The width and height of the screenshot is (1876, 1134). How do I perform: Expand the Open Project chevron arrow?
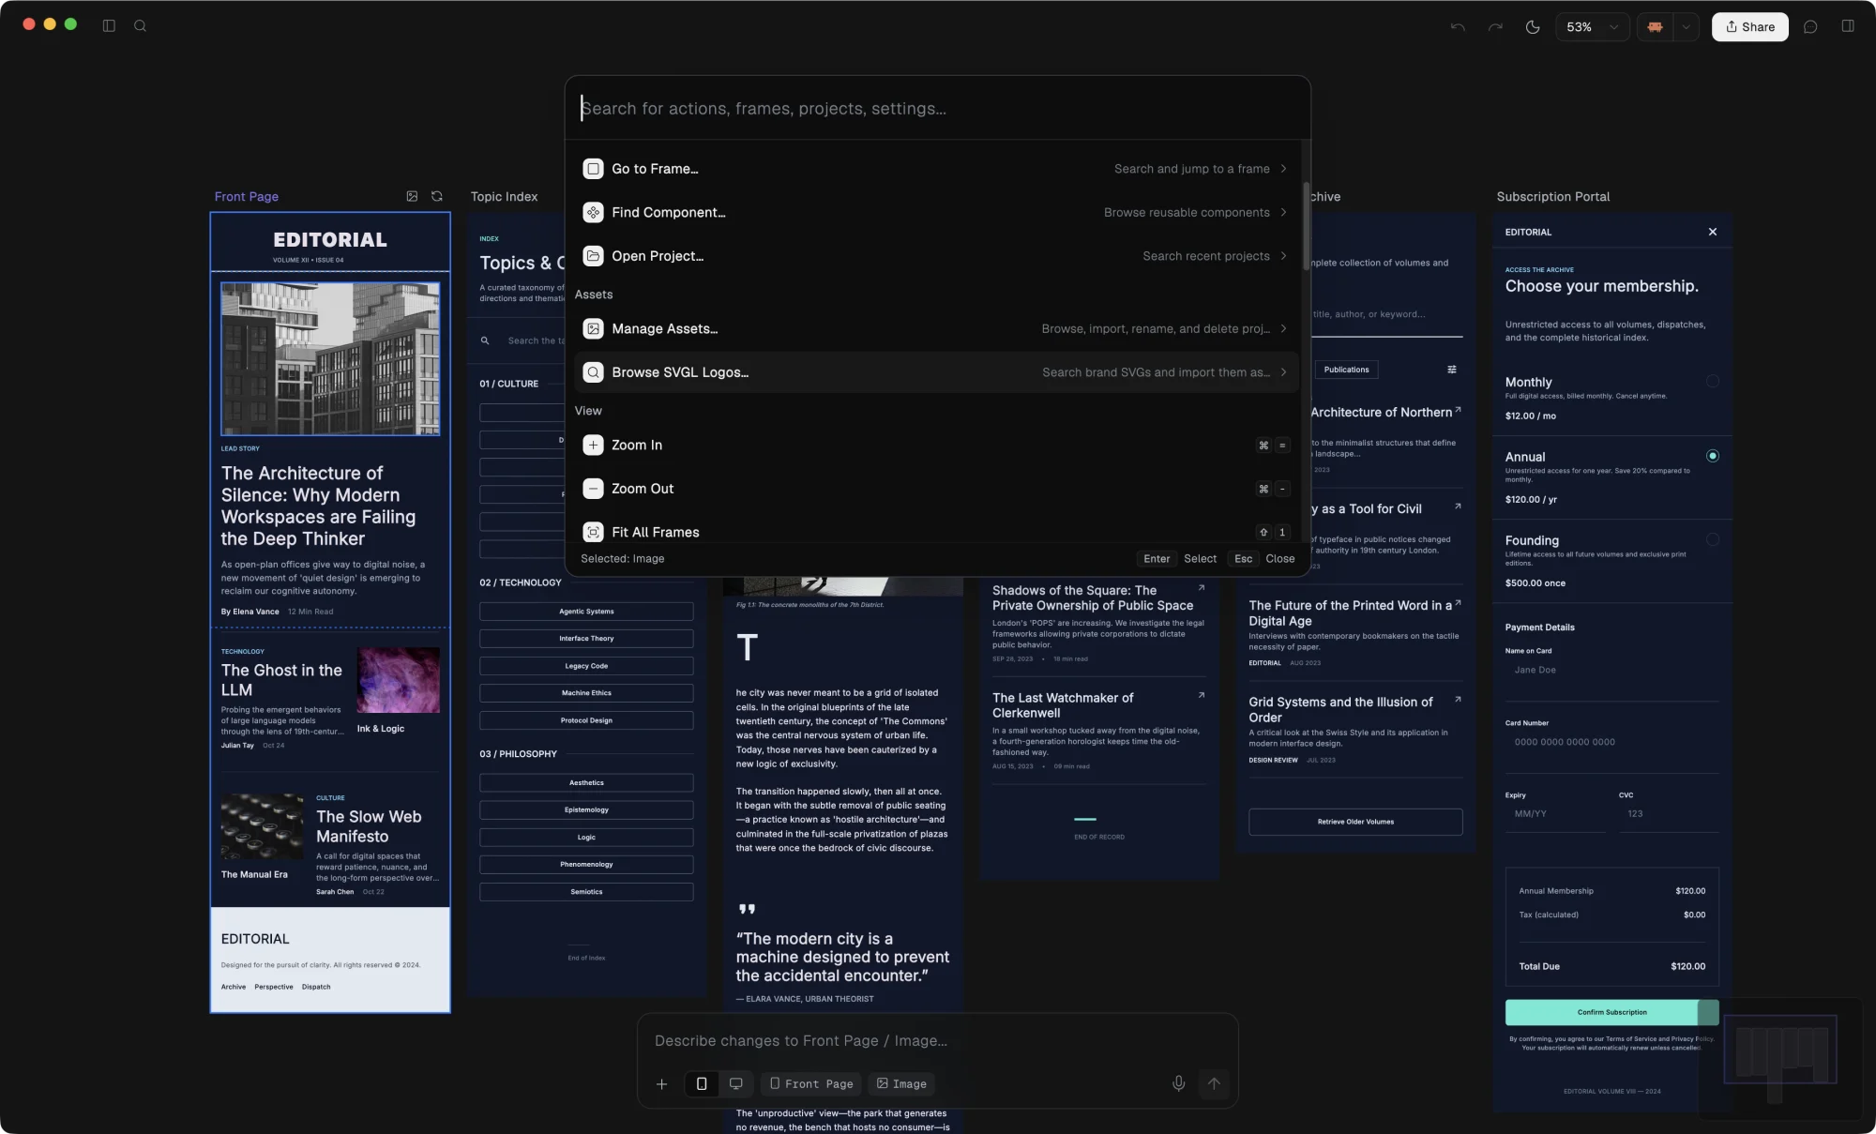click(1283, 256)
